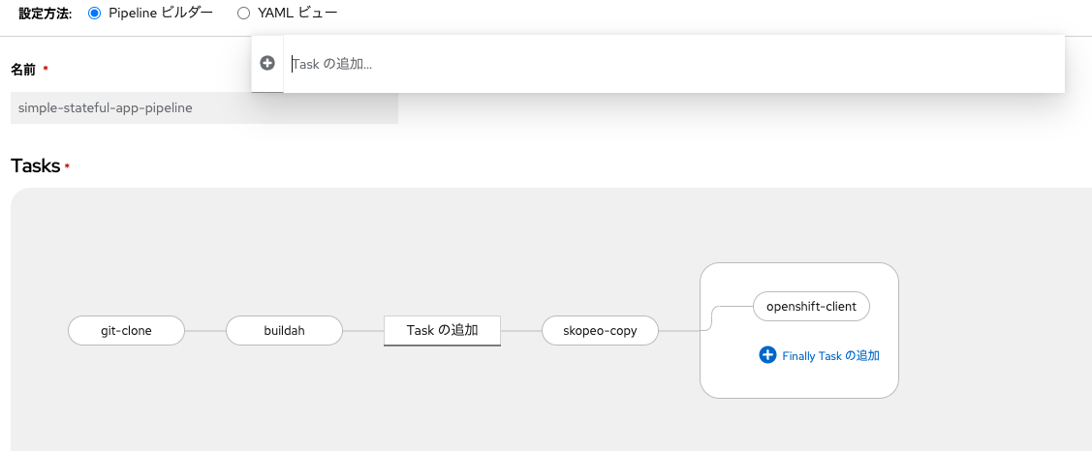This screenshot has width=1092, height=451.
Task: Select the openshift-client finally task
Action: [x=811, y=306]
